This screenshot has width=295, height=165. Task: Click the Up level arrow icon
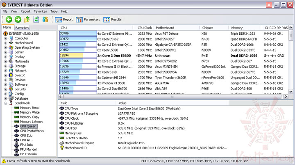point(27,19)
